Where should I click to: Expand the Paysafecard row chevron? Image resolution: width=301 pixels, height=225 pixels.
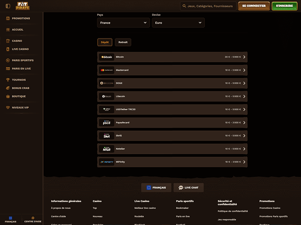[244, 123]
